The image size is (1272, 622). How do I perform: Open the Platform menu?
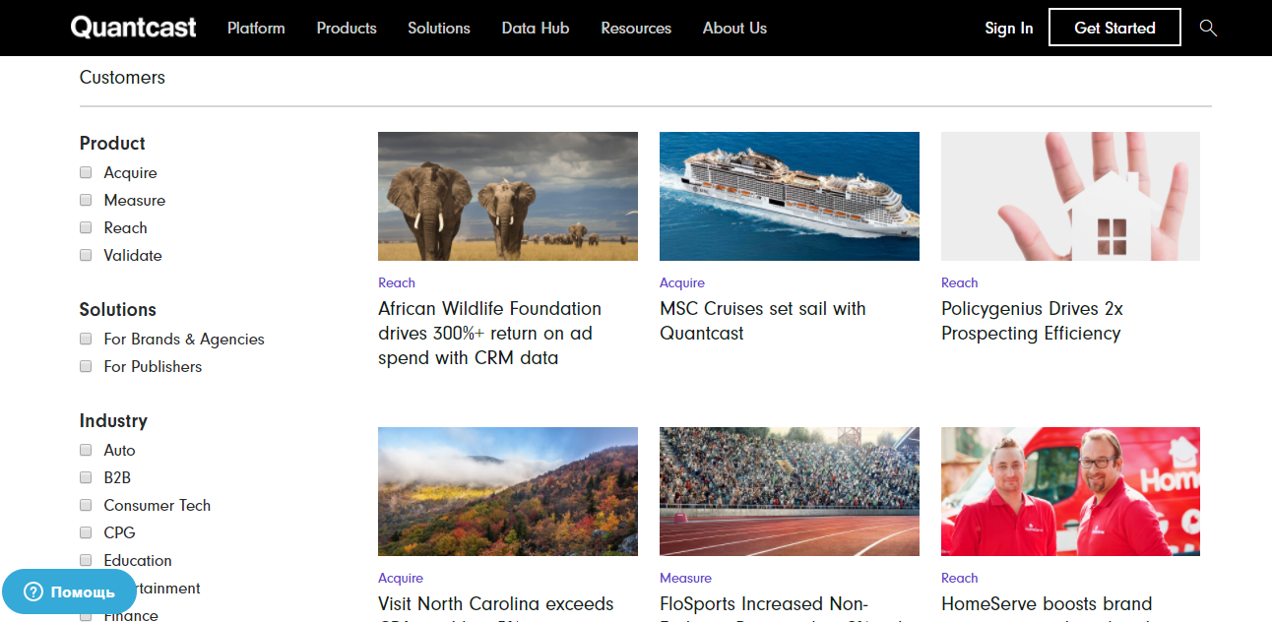(256, 28)
